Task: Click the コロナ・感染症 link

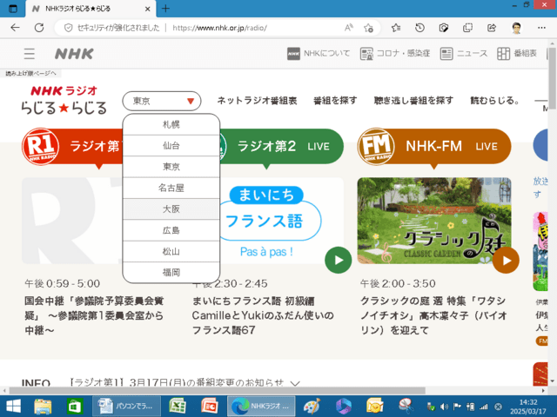Action: point(395,53)
